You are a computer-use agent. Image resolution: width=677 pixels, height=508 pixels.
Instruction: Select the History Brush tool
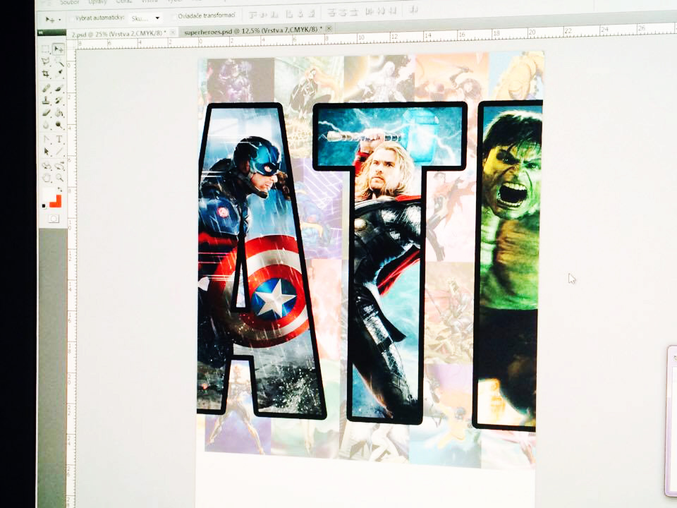pos(59,100)
